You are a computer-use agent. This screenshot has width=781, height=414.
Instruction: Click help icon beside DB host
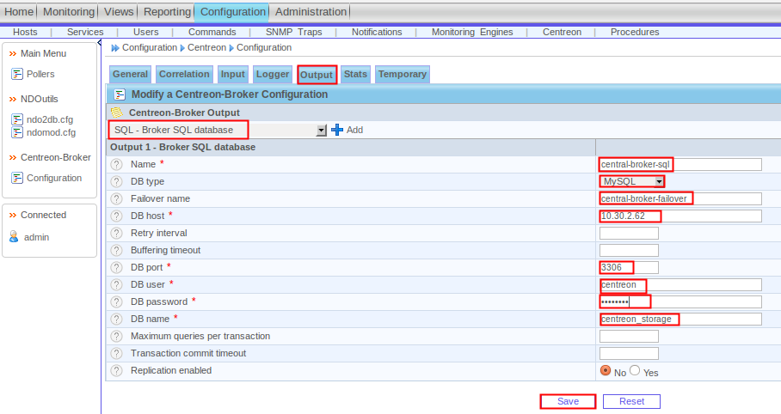pyautogui.click(x=117, y=216)
